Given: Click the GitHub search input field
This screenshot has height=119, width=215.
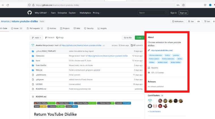Looking at the screenshot, I should point(153,13).
